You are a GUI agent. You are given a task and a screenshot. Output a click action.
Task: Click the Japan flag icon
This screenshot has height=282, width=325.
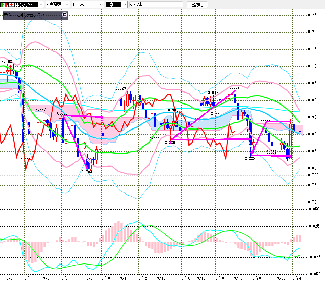(11, 5)
